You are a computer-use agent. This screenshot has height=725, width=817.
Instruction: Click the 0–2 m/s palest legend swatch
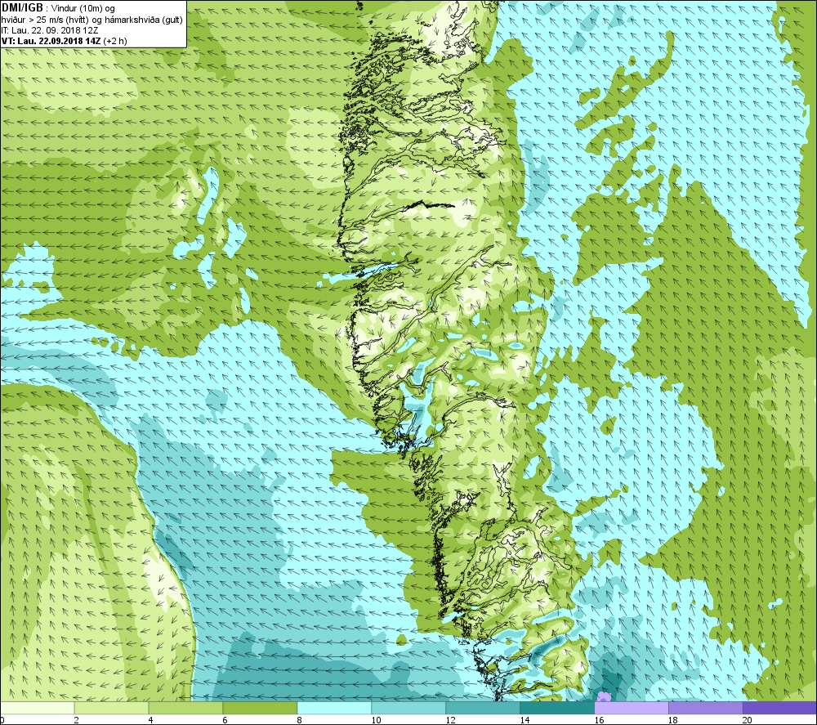[38, 708]
